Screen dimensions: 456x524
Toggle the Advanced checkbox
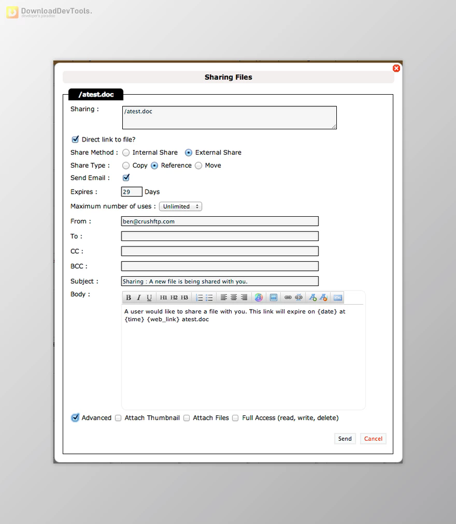tap(75, 418)
